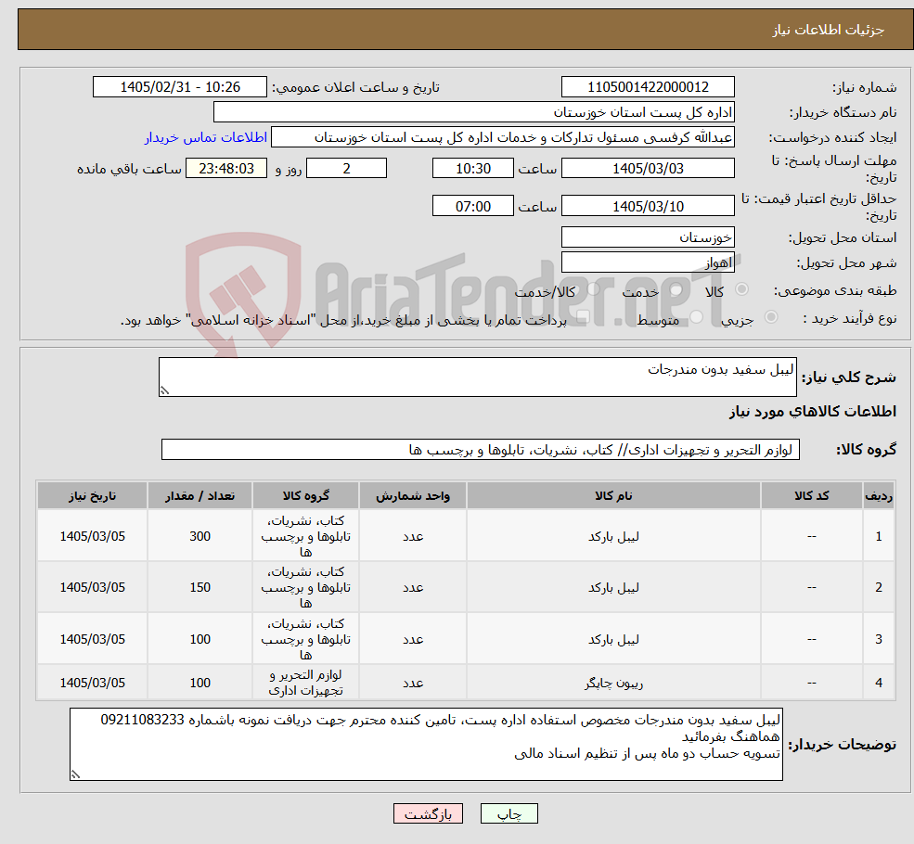Viewport: 914px width, 844px height.
Task: Click the کد کالا column header
Action: [x=811, y=495]
